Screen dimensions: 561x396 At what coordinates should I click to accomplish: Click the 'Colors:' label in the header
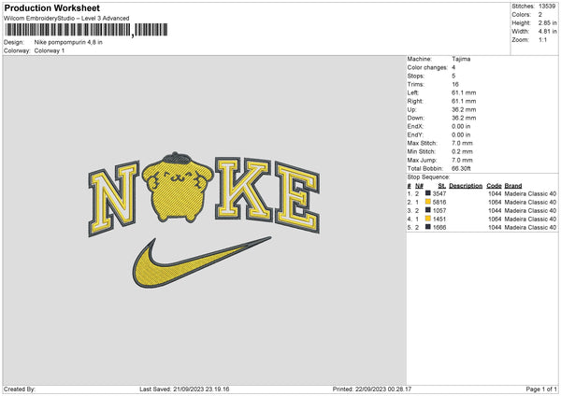pyautogui.click(x=522, y=15)
